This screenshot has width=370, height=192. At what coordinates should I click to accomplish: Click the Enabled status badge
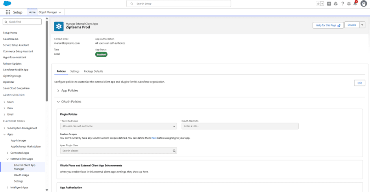(101, 54)
